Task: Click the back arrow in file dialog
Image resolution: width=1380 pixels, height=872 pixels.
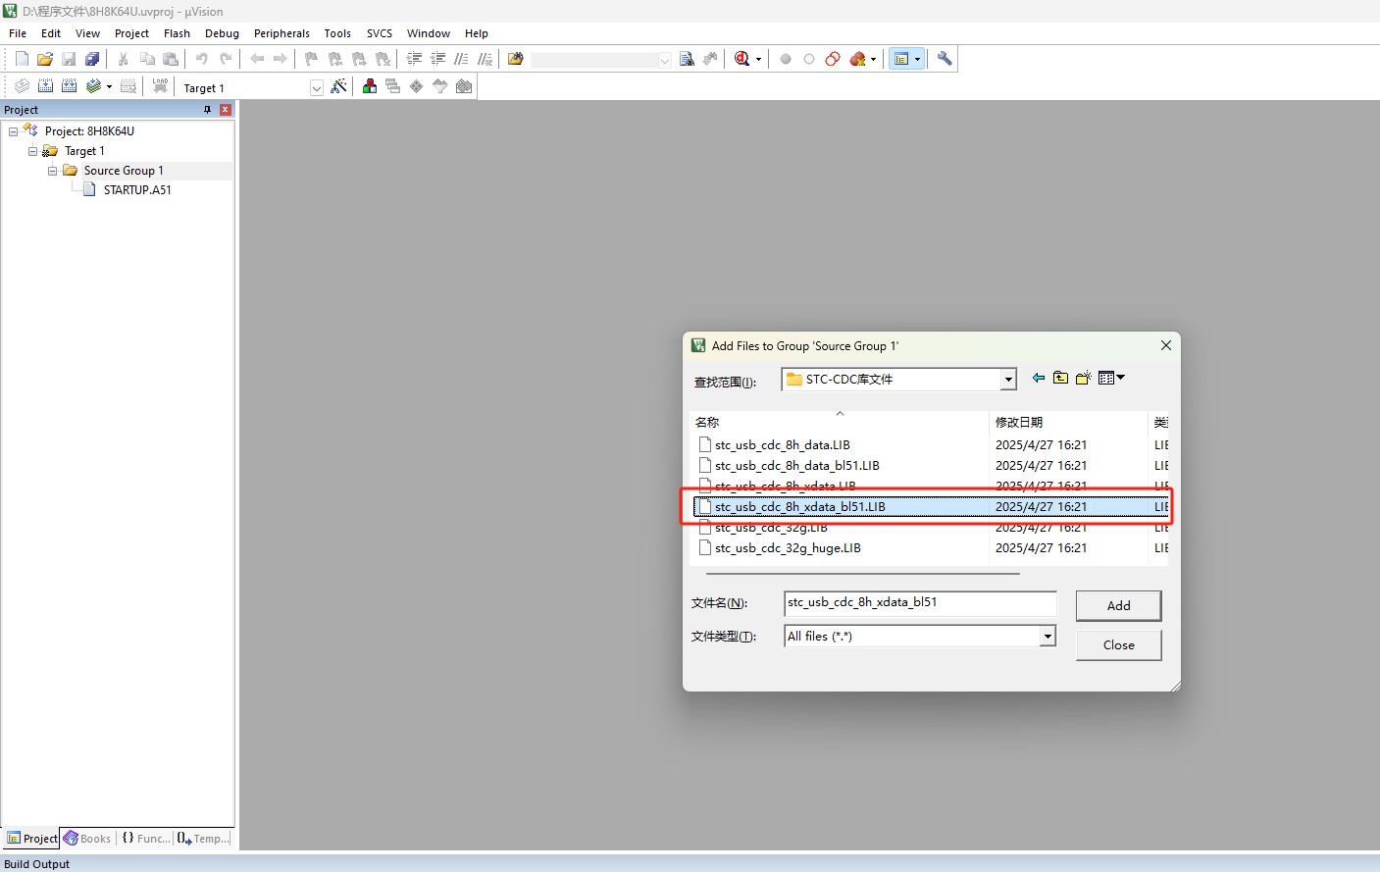Action: 1039,379
